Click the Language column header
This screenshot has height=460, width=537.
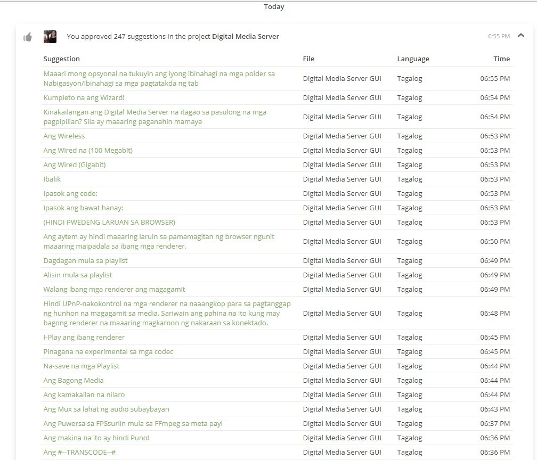click(413, 59)
